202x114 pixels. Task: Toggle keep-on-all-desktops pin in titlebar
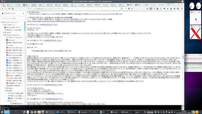pyautogui.click(x=4, y=1)
